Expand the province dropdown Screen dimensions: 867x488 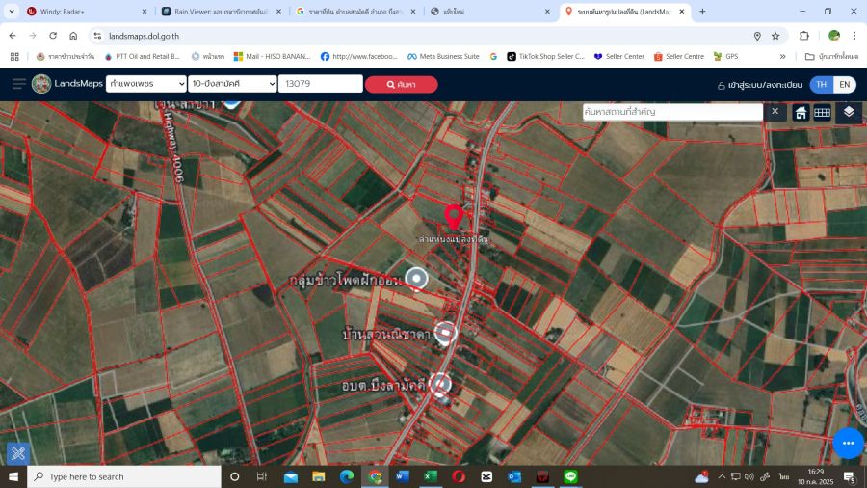click(x=145, y=84)
